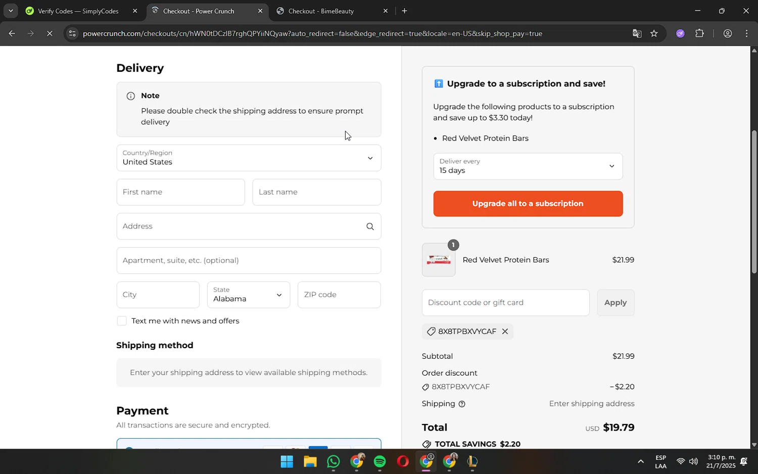Click the translate page icon
The width and height of the screenshot is (758, 474).
tap(637, 33)
